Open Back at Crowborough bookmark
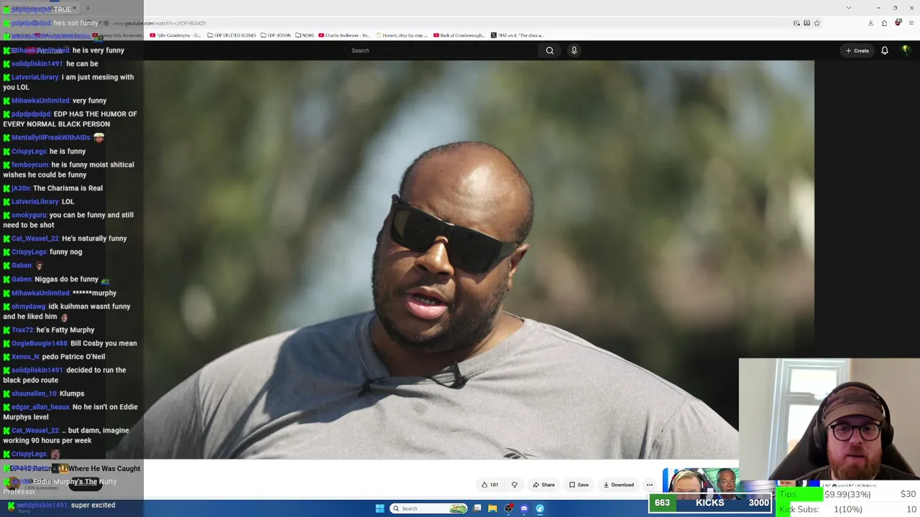The width and height of the screenshot is (920, 517). [460, 35]
